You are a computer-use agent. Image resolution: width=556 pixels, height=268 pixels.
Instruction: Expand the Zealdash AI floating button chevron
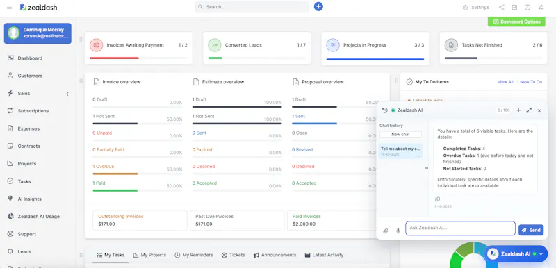[541, 254]
